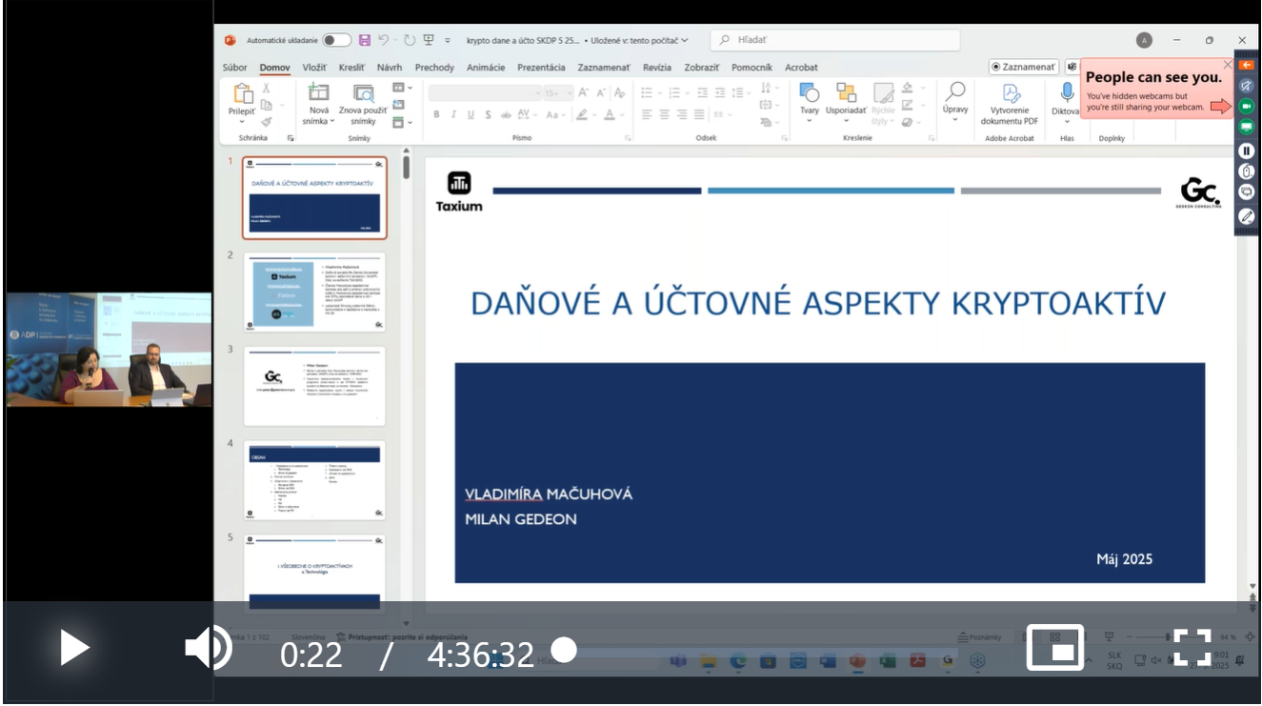Expand the 'Uložené v: tento počítač' chevron
The width and height of the screenshot is (1262, 706).
[x=685, y=40]
